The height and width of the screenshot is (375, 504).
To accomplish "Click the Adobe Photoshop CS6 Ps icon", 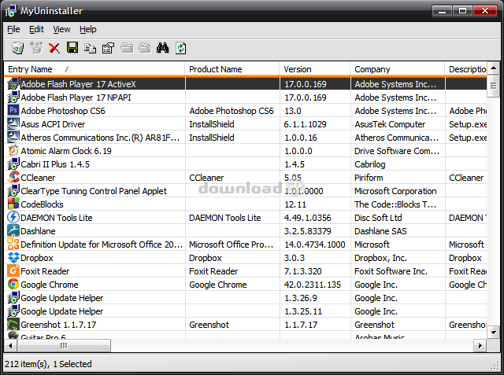I will pyautogui.click(x=13, y=110).
